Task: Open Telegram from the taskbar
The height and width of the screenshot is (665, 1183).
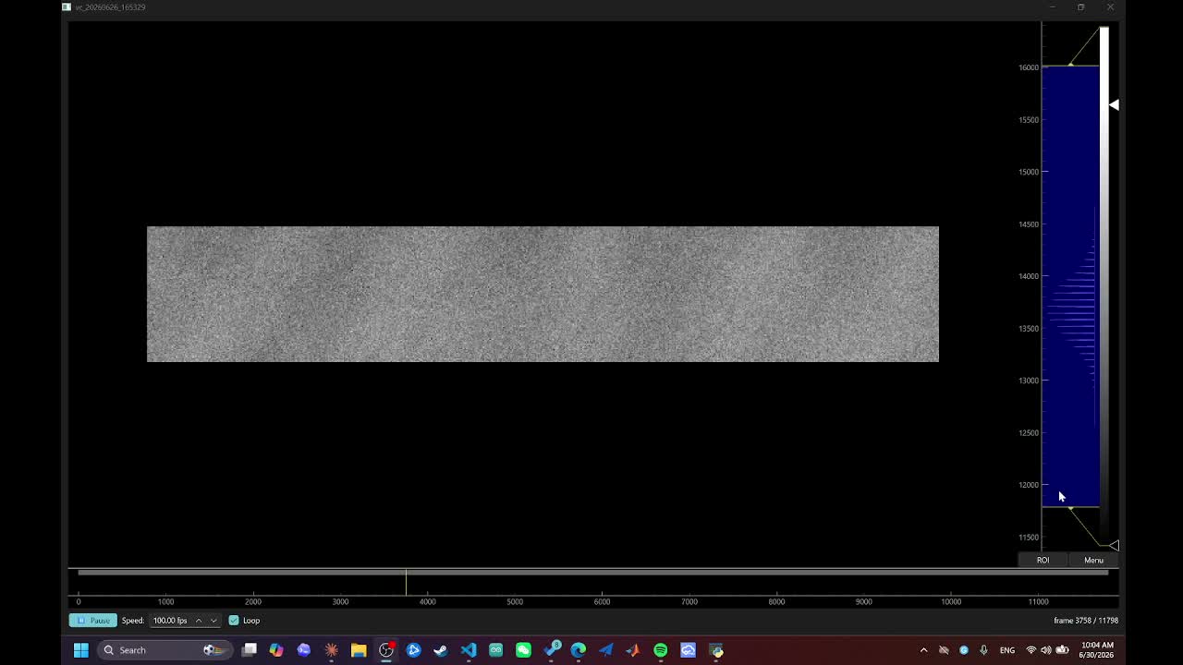Action: point(606,650)
